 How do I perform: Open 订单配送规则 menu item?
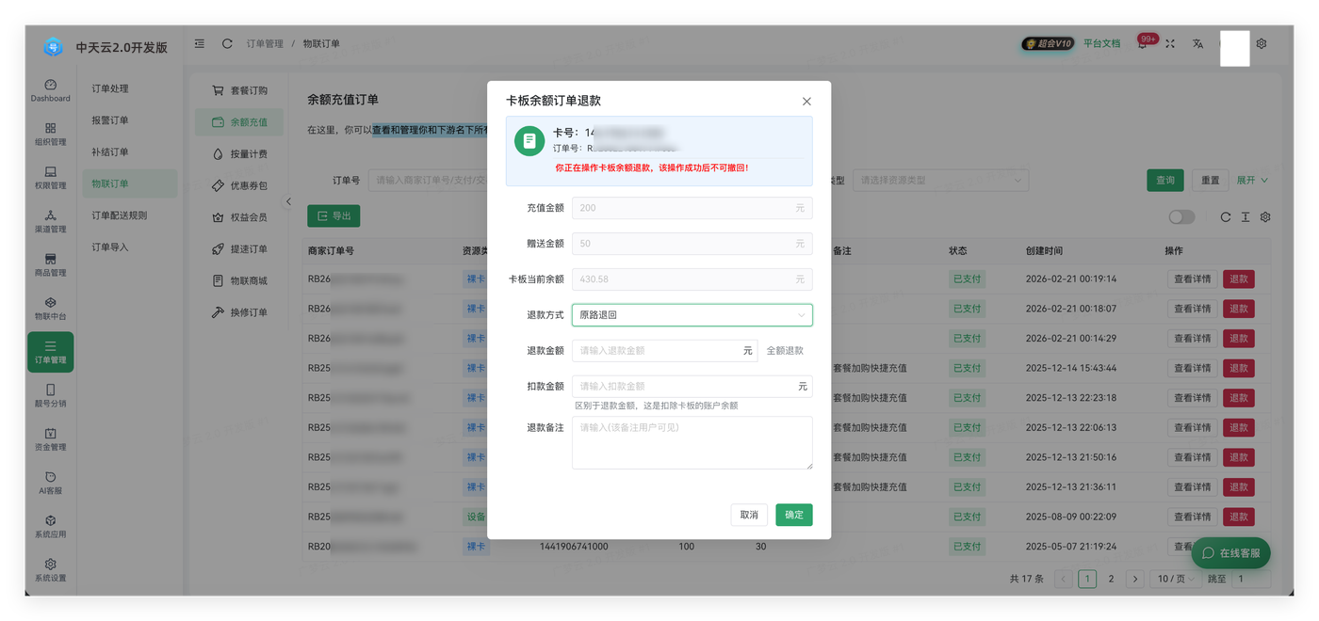click(x=129, y=215)
